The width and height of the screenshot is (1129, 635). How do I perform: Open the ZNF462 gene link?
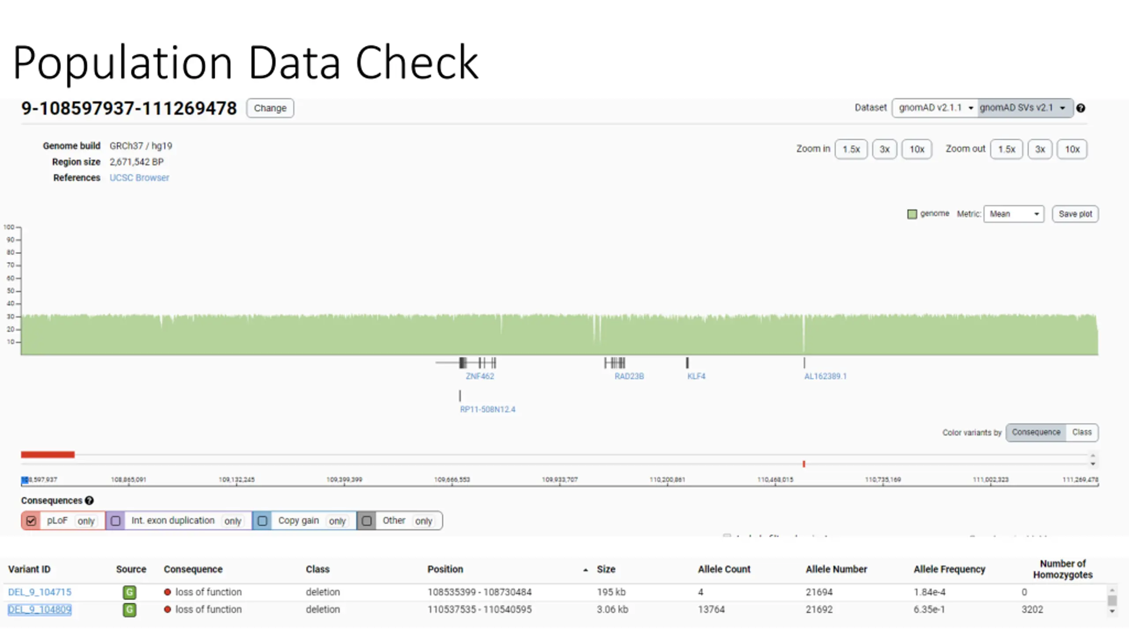(480, 376)
